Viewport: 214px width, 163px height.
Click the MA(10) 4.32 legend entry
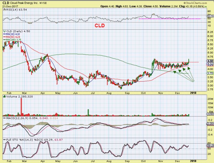13,34
